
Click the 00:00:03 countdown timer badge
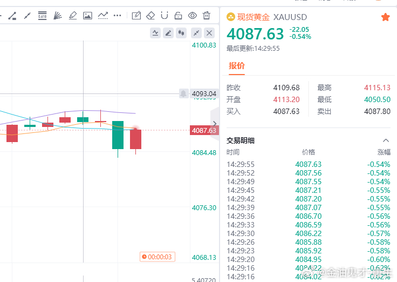157,257
